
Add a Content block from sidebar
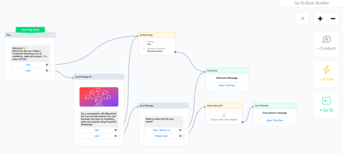point(326,43)
